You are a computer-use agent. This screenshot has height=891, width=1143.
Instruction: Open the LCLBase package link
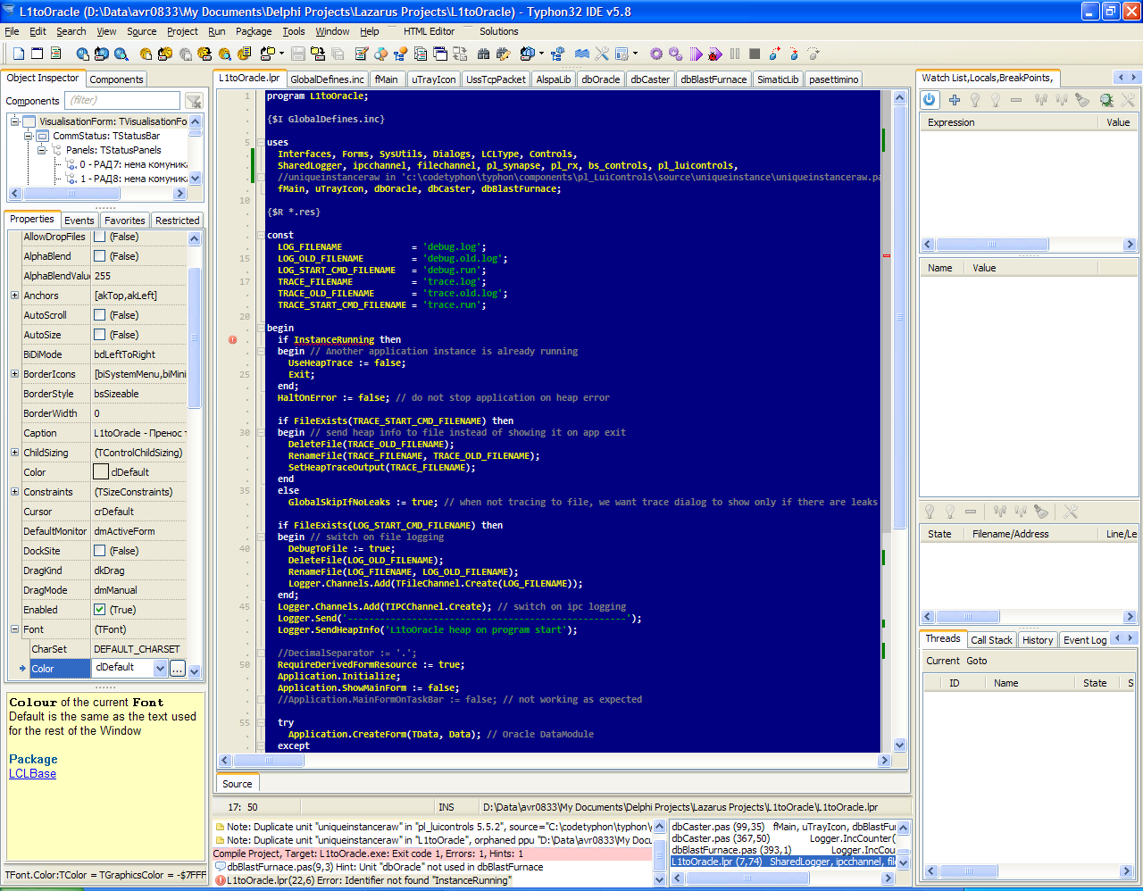click(x=32, y=774)
